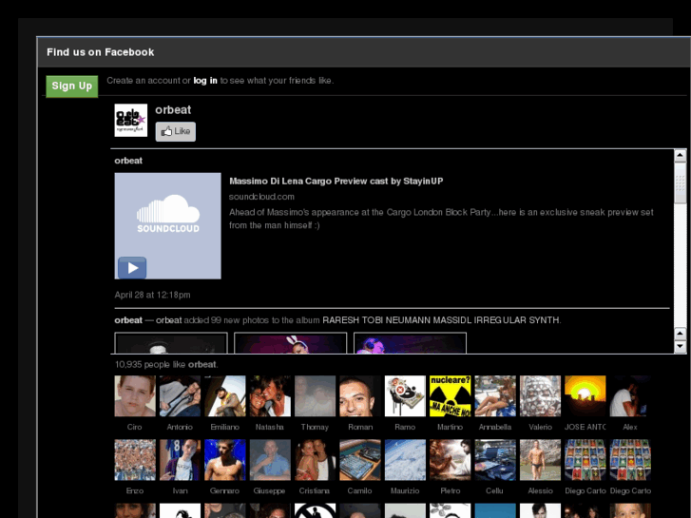Open the bunny ears album photo
The width and height of the screenshot is (691, 518).
click(291, 343)
